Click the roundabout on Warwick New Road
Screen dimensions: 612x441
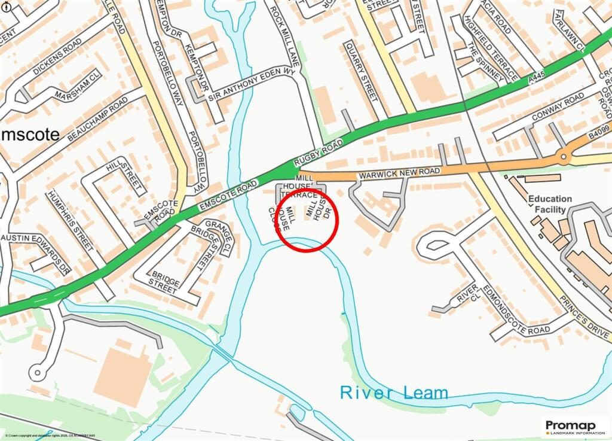(563, 157)
